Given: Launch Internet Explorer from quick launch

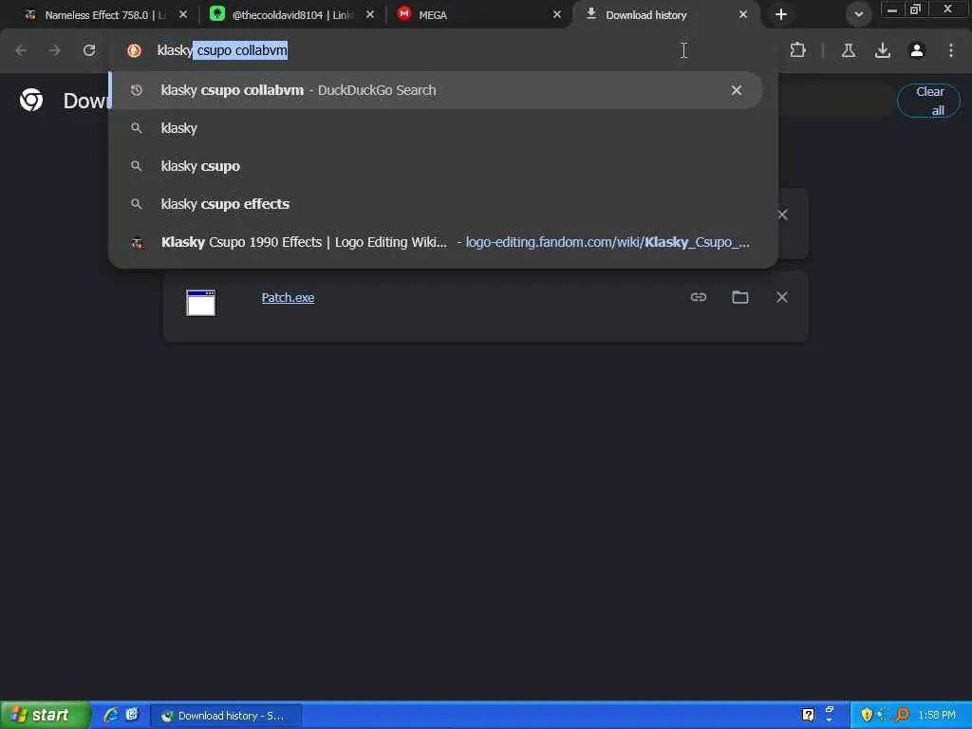Looking at the screenshot, I should 111,716.
